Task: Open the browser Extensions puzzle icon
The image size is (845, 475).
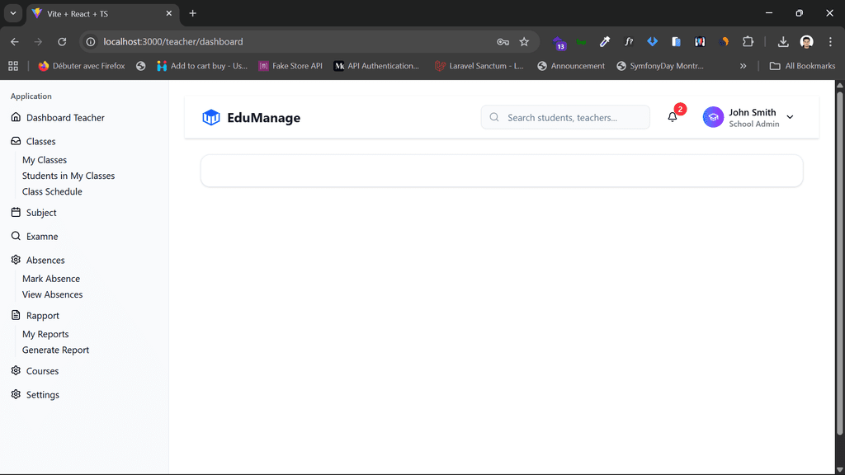Action: (748, 41)
